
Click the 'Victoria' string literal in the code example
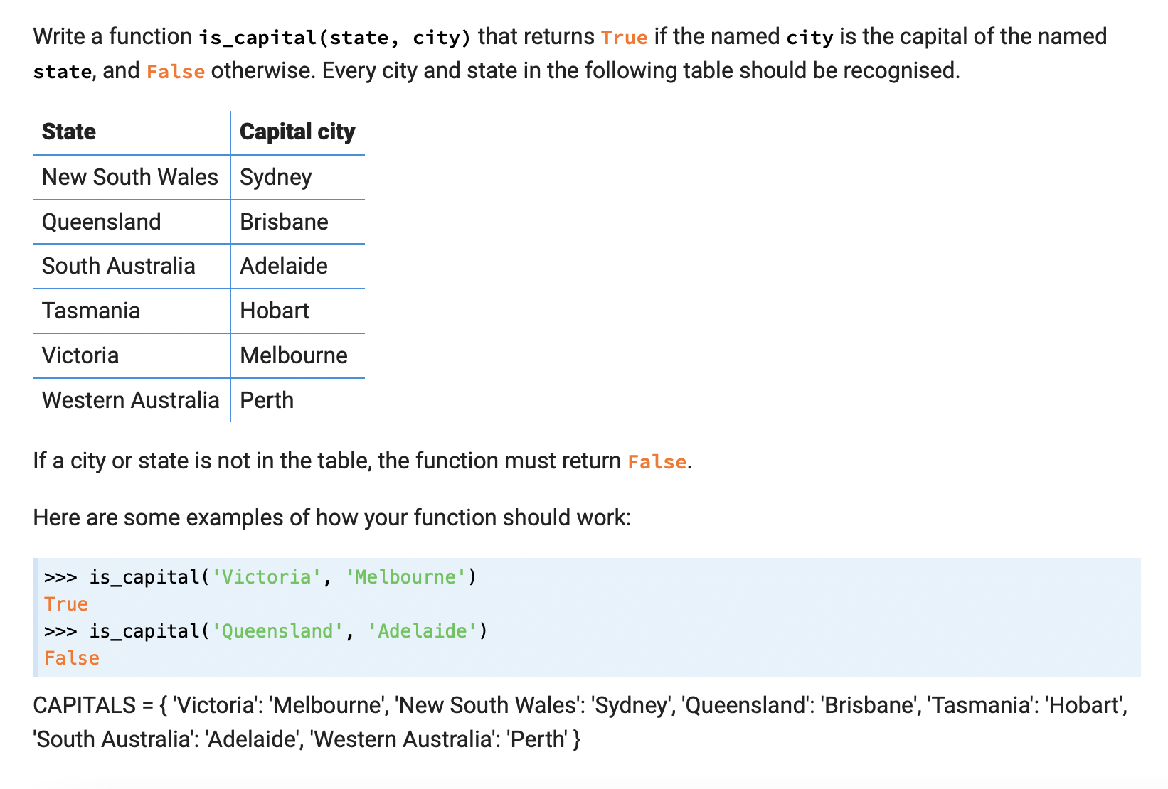[265, 577]
